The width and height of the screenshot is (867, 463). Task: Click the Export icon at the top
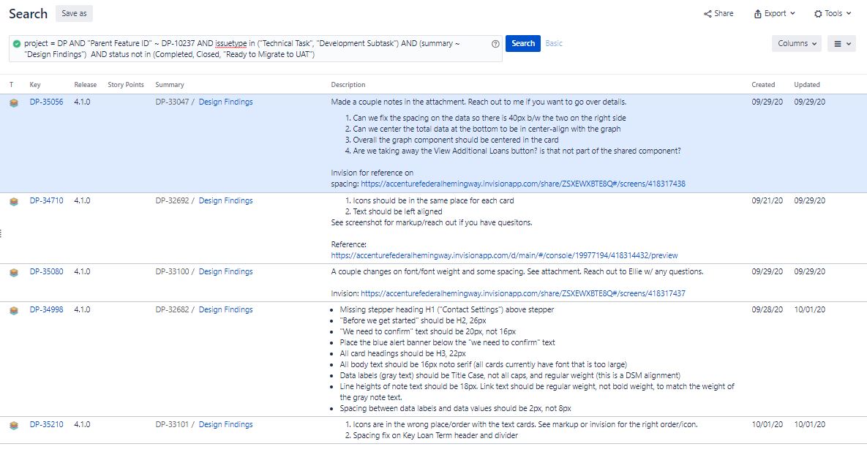pos(757,13)
